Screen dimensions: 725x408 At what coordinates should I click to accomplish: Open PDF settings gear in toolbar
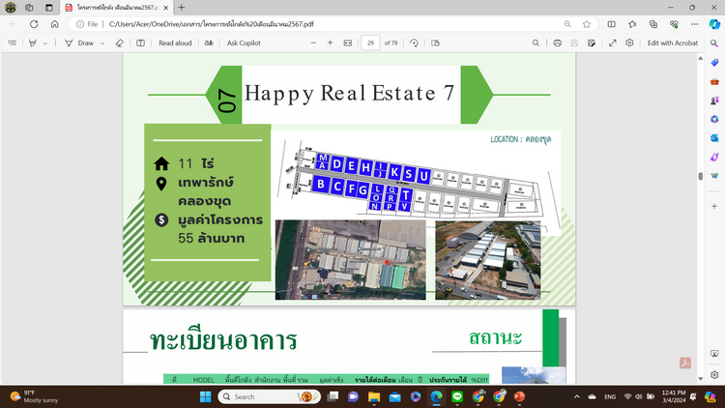tap(630, 43)
